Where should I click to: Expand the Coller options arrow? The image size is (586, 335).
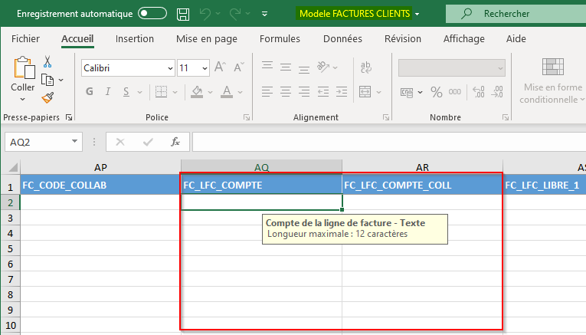click(22, 99)
